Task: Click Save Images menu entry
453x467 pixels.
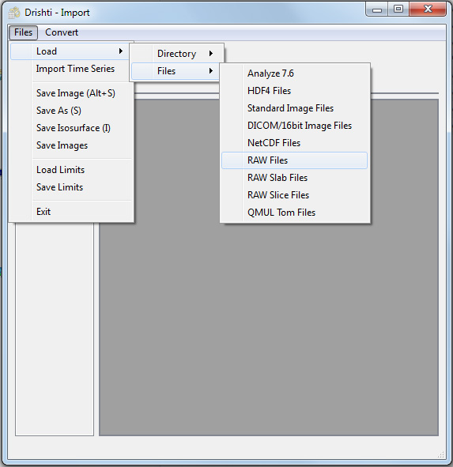Action: pos(62,145)
